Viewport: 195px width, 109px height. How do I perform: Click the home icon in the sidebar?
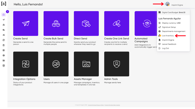pyautogui.click(x=3, y=14)
